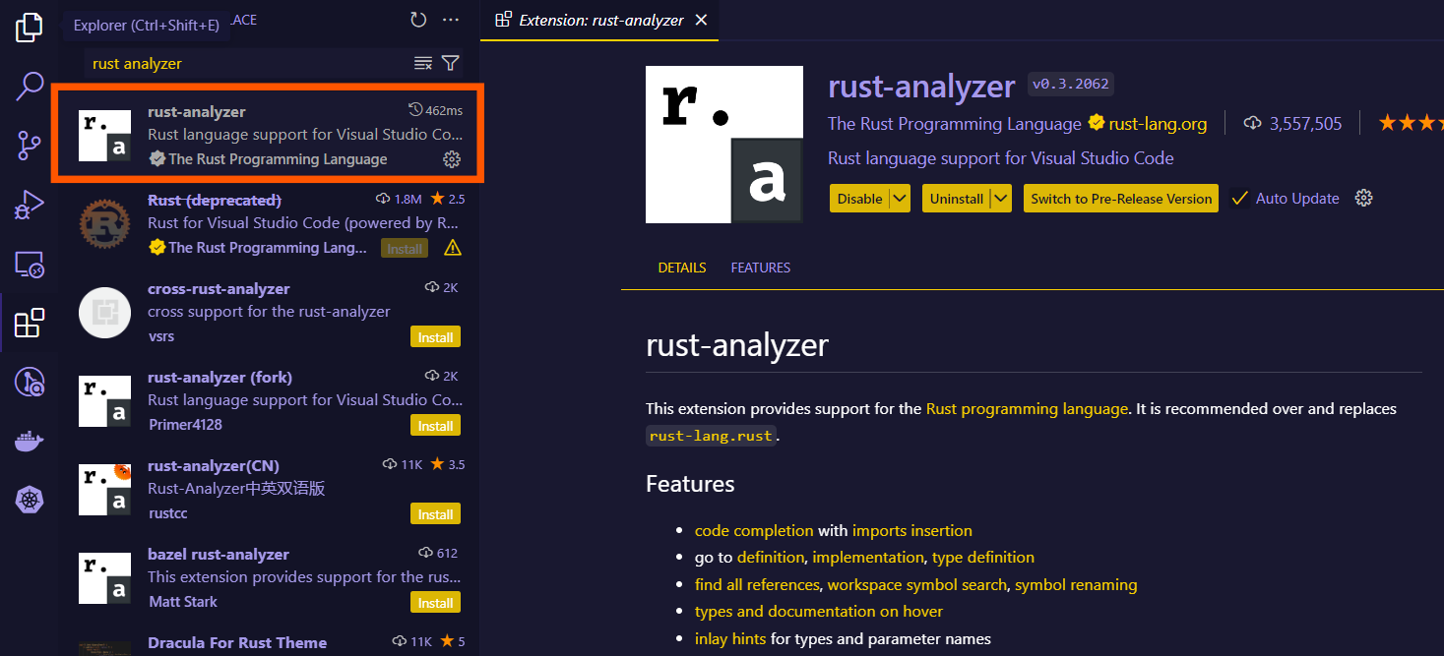Viewport: 1444px width, 656px height.
Task: Open the symbol renaming link
Action: [x=1076, y=584]
